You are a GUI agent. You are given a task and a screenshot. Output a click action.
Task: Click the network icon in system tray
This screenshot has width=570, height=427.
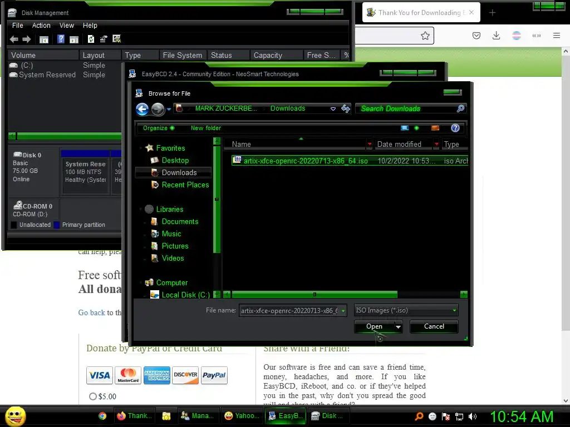click(459, 416)
